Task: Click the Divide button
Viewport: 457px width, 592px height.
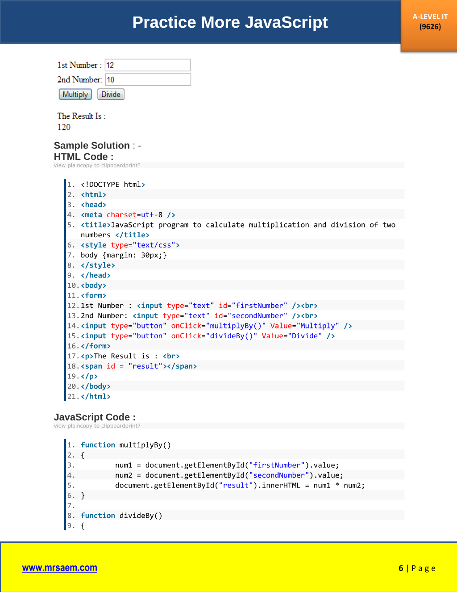Action: (111, 94)
